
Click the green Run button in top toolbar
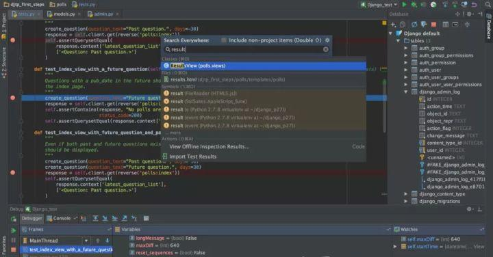[405, 4]
